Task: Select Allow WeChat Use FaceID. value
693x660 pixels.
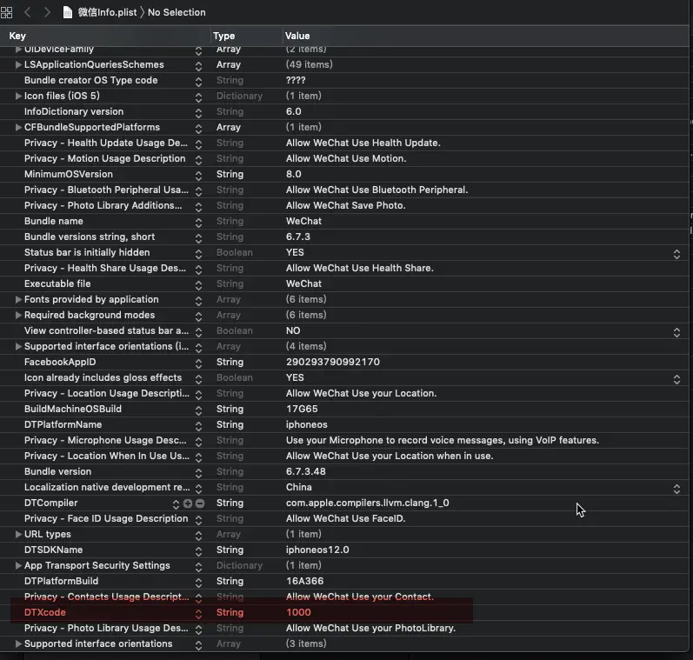Action: click(x=345, y=518)
